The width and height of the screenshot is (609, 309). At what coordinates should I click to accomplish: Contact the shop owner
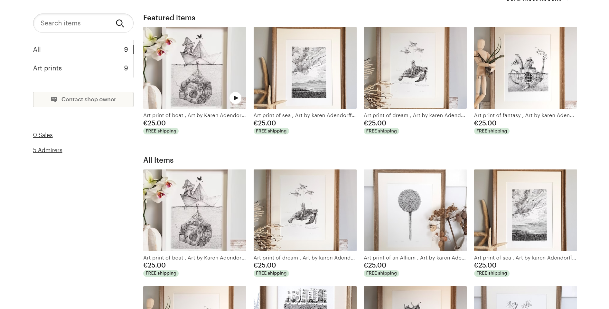[x=83, y=99]
